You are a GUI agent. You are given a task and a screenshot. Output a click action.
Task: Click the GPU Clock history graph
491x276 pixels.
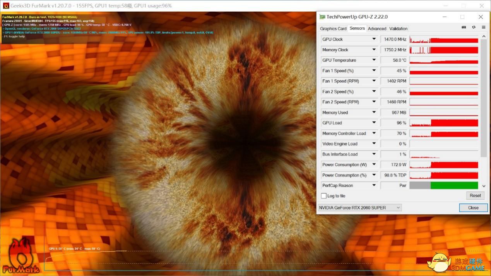pyautogui.click(x=444, y=39)
